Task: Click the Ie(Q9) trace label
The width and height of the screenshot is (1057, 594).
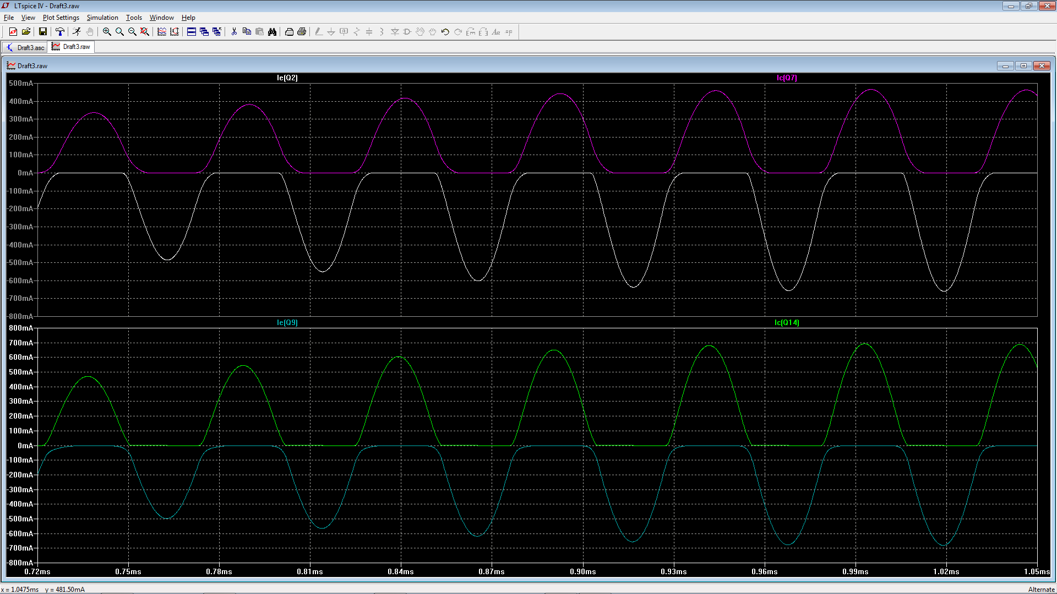Action: click(x=287, y=322)
